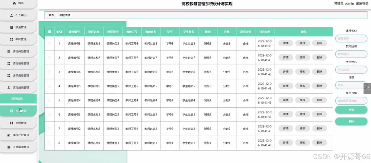Screen dimensions: 371x163
Task: Click 修改 for the 课程编号6 row
Action: click(x=303, y=71)
